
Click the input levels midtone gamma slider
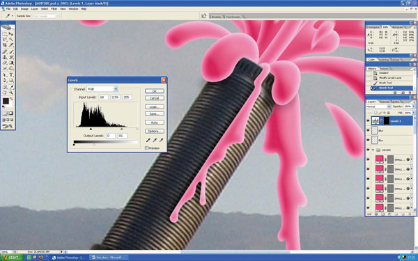(x=121, y=129)
